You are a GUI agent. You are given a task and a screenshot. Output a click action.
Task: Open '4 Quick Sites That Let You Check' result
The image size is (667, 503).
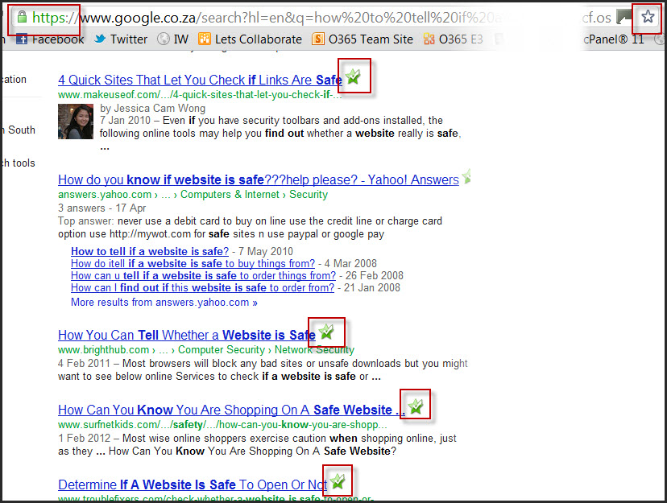click(x=200, y=80)
